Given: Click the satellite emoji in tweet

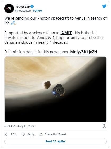Looking at the screenshot, I should (x=13, y=23).
